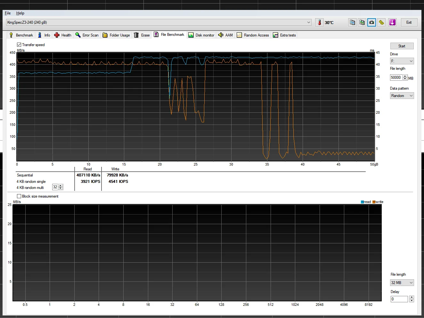Viewport: 424px width, 318px height.
Task: Open the Data pattern Random dropdown
Action: coord(402,96)
